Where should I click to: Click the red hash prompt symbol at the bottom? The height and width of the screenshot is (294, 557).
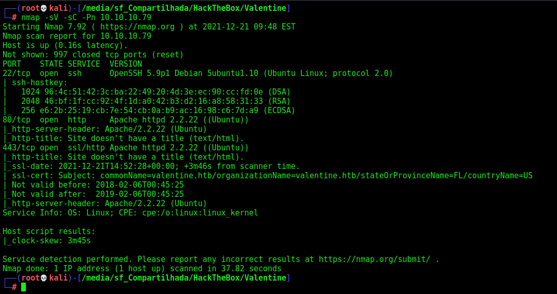pos(14,287)
